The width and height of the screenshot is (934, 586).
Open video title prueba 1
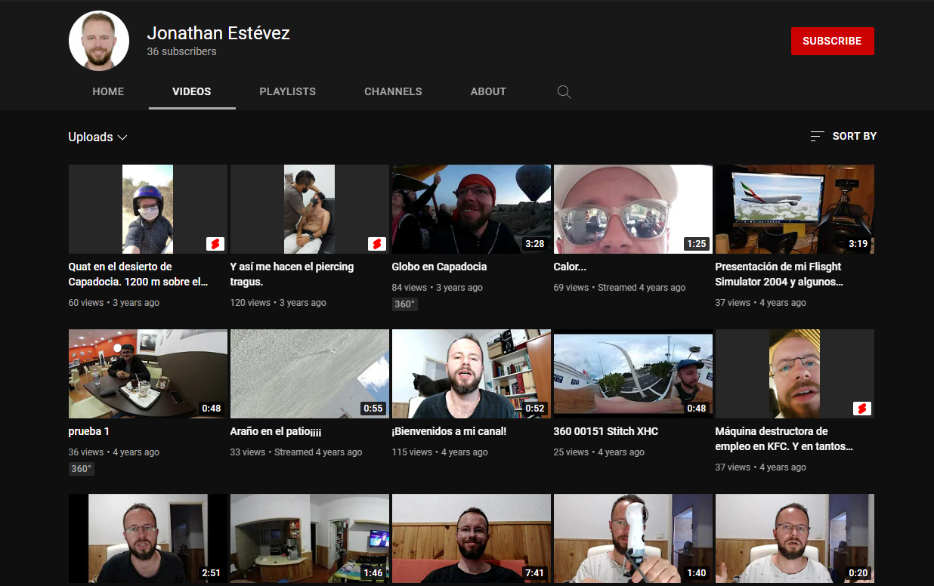pos(89,431)
